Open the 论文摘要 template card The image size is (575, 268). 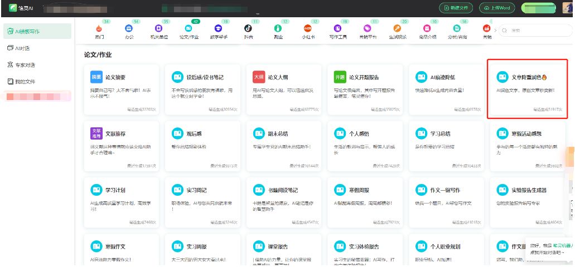122,90
